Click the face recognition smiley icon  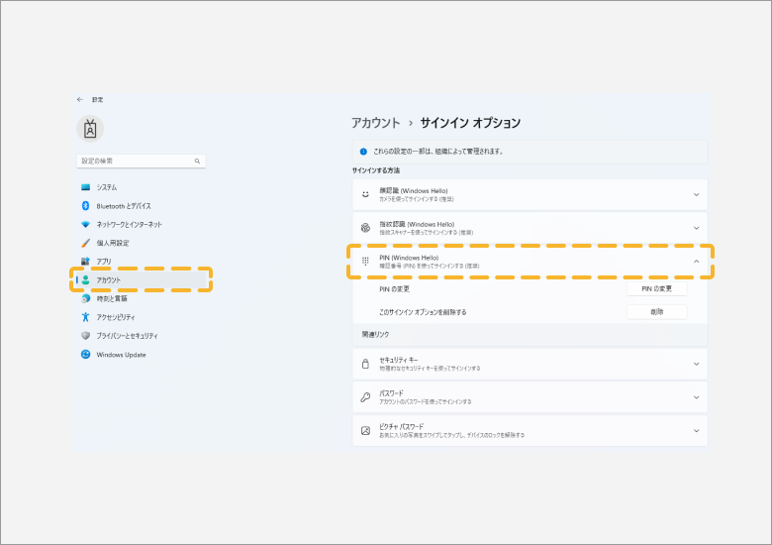[x=365, y=194]
